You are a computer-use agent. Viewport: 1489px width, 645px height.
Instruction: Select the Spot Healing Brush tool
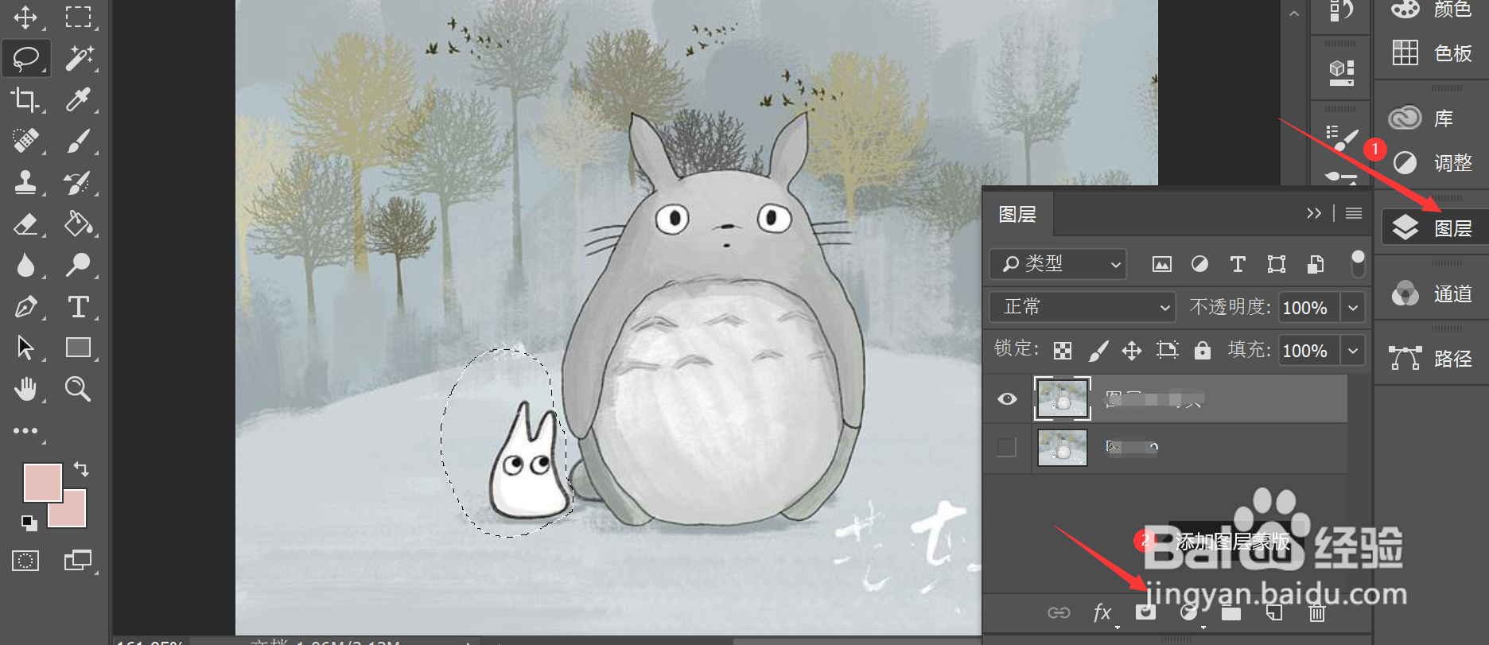point(25,141)
